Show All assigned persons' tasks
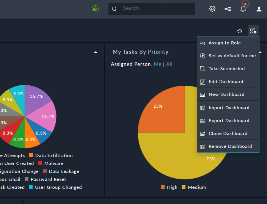 point(169,64)
